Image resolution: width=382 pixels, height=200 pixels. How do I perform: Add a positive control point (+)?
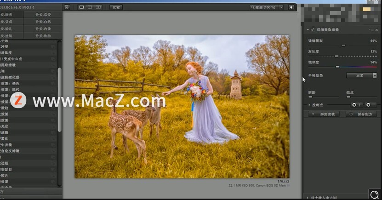click(357, 105)
